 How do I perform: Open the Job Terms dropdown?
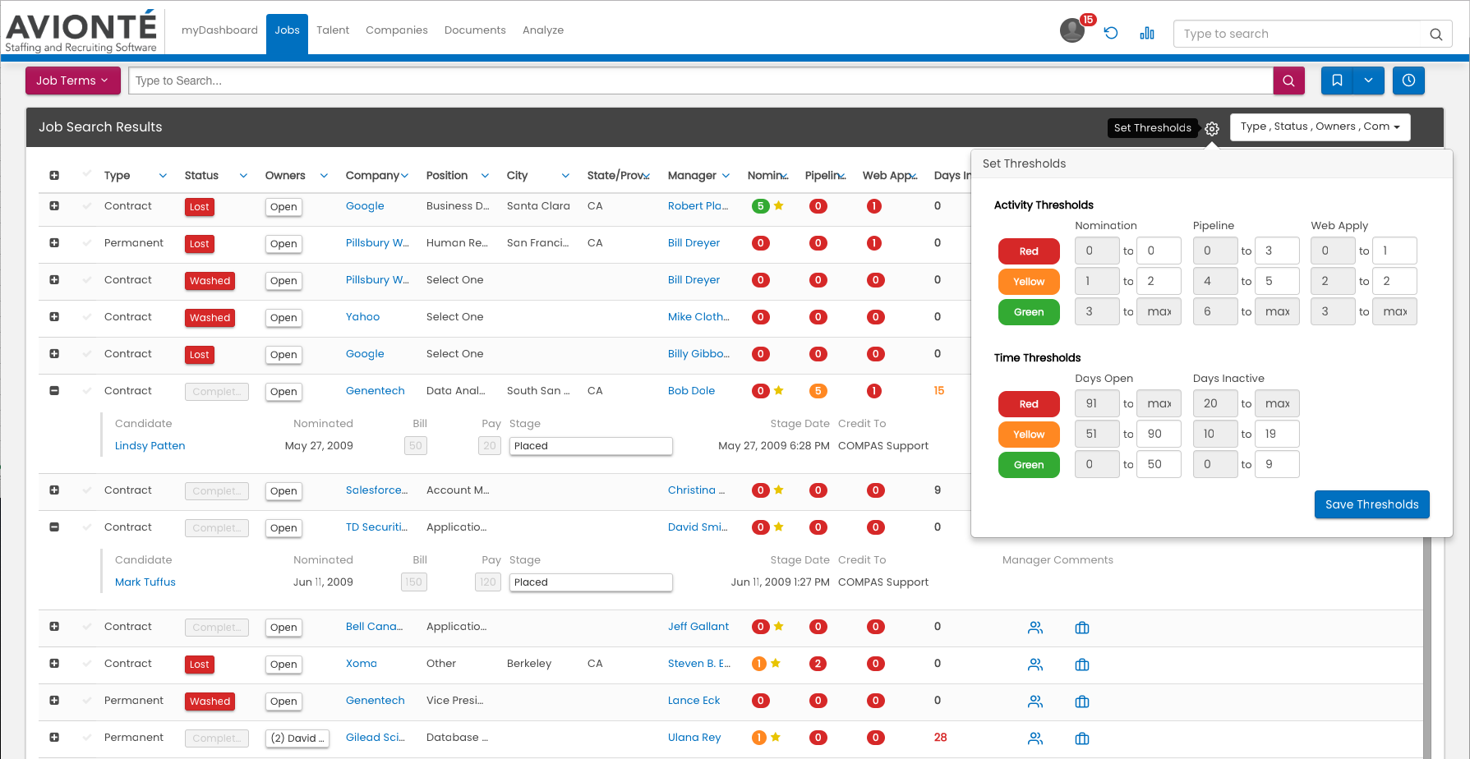pyautogui.click(x=72, y=80)
